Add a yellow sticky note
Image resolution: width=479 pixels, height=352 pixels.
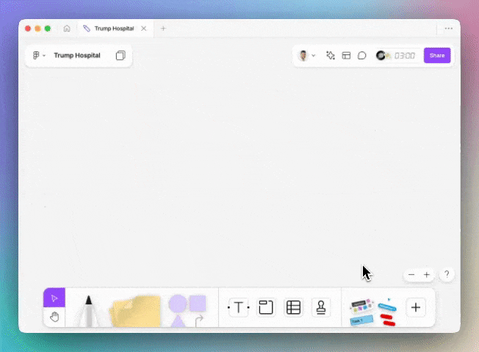(x=135, y=311)
